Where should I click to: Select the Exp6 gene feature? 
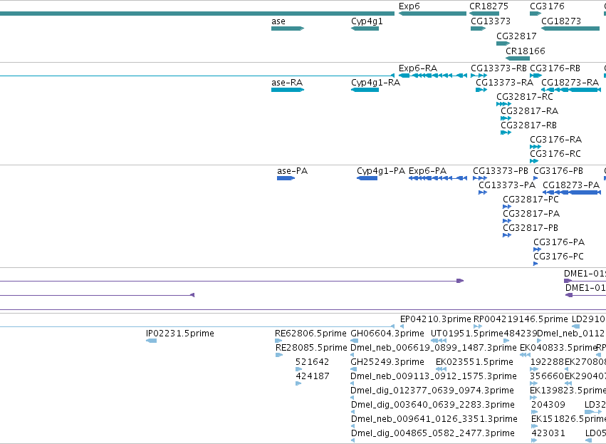pos(432,14)
